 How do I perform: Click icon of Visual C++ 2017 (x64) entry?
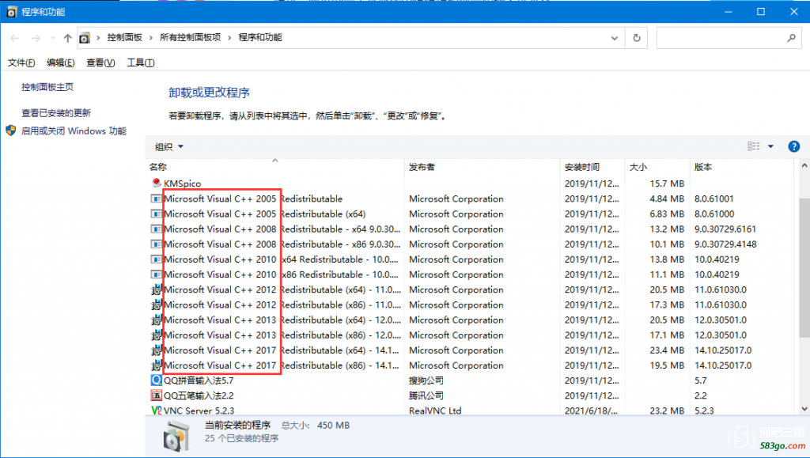(156, 350)
